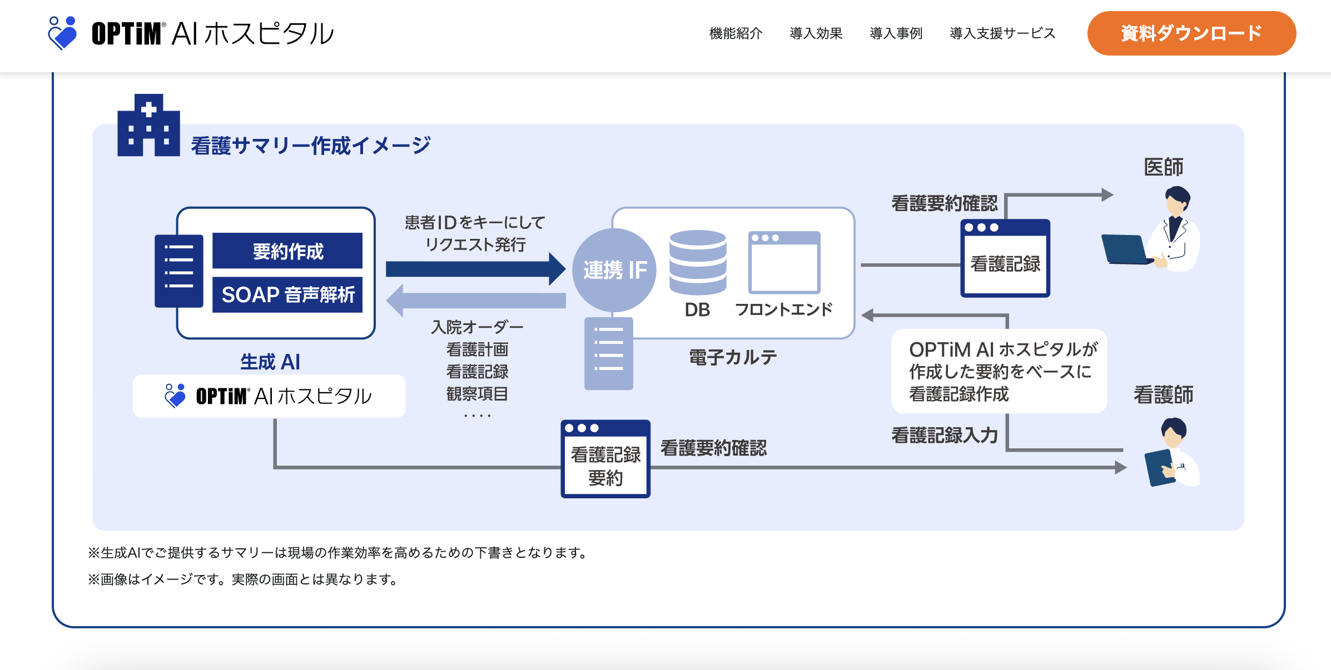
Task: Select the 導入事例 navigation link
Action: pyautogui.click(x=896, y=33)
